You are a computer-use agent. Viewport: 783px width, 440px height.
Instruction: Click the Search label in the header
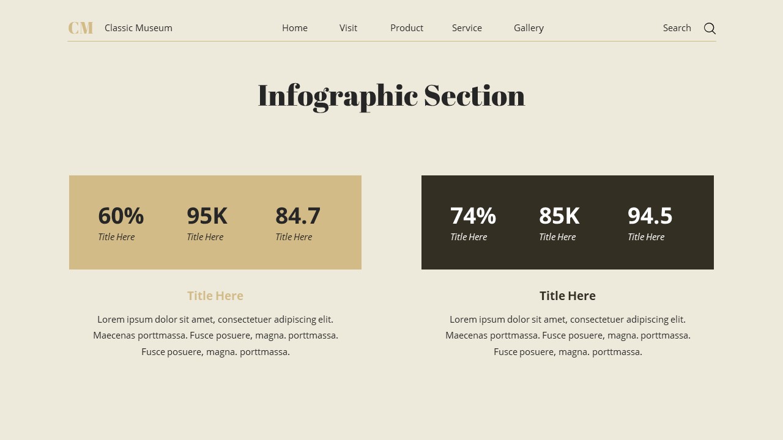tap(677, 28)
